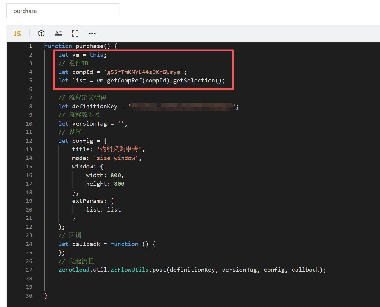Click the blurred definitionKey value
Viewport: 380px width, 307px height.
click(x=182, y=107)
